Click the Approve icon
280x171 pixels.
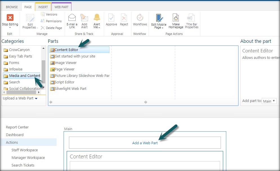click(111, 17)
